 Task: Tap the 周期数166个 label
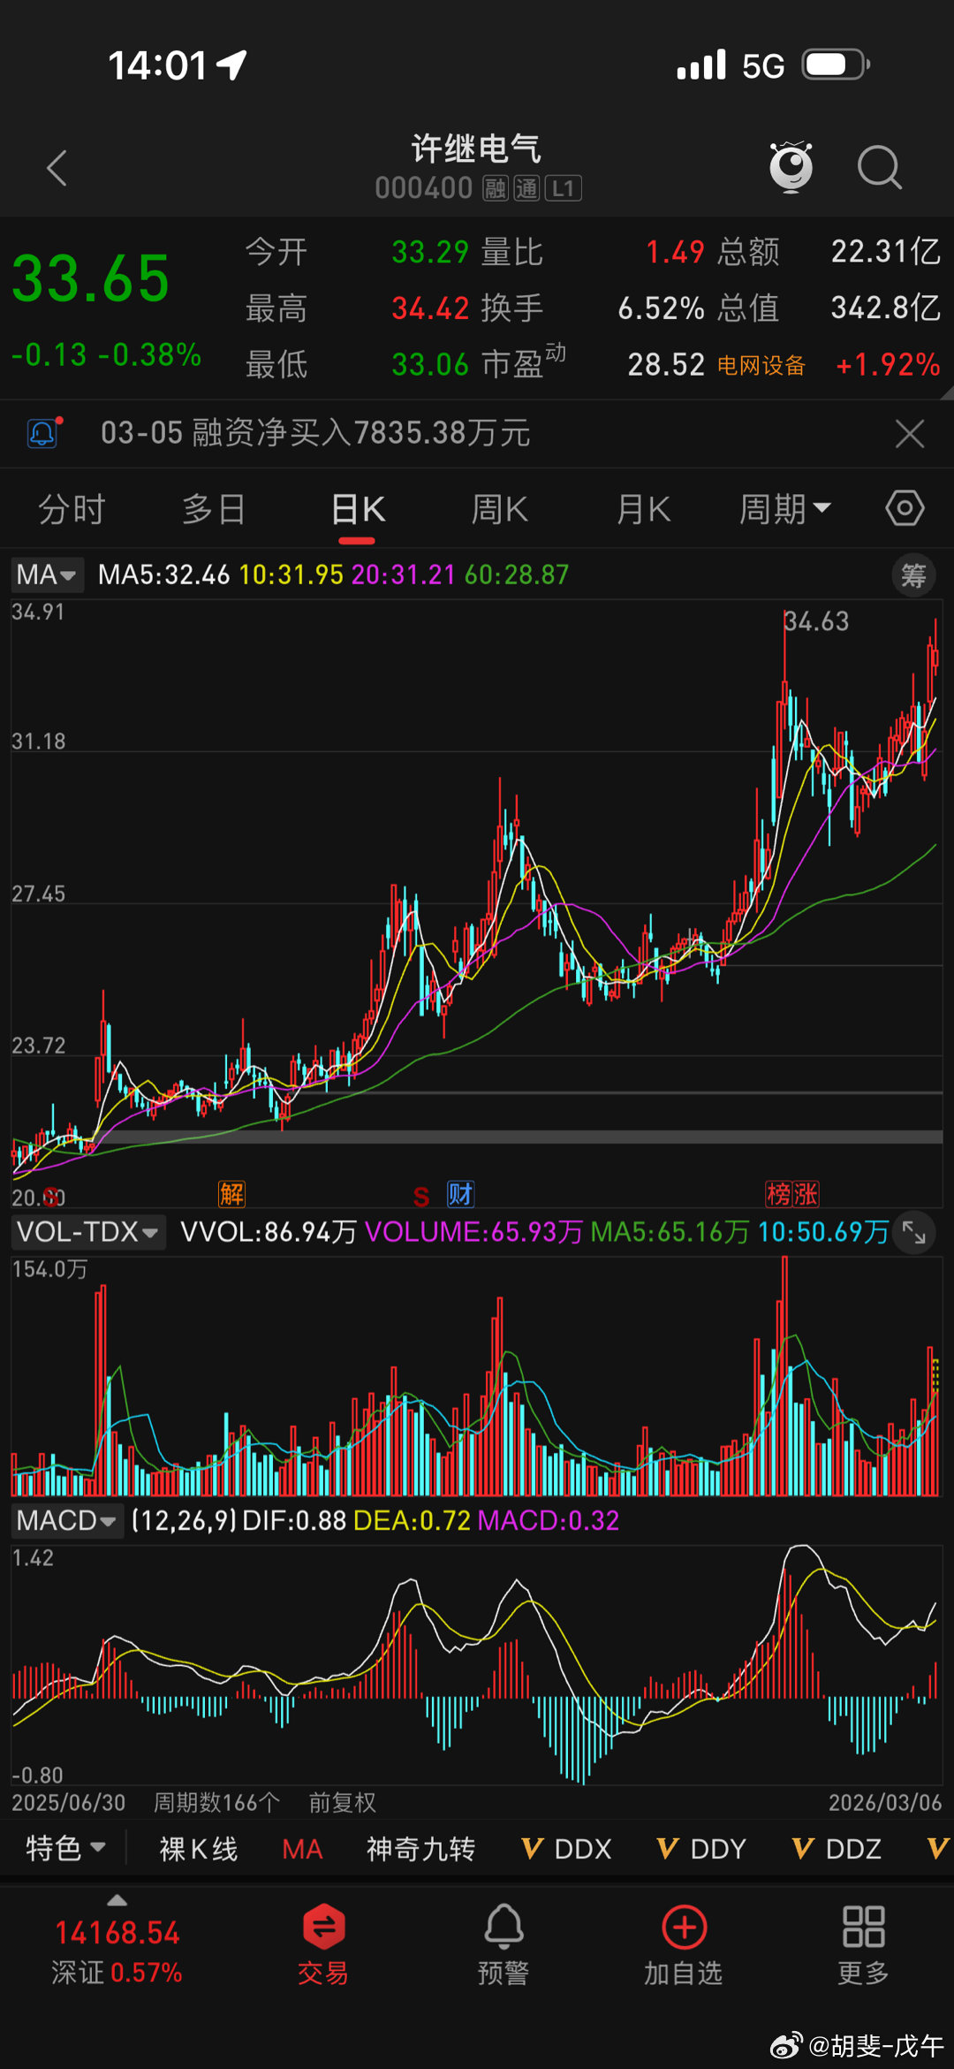pyautogui.click(x=217, y=1802)
